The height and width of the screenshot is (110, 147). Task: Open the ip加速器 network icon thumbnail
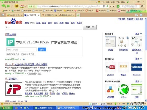point(110,89)
